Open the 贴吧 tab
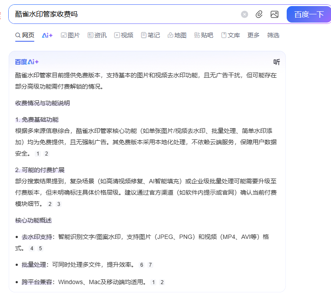 pos(204,35)
